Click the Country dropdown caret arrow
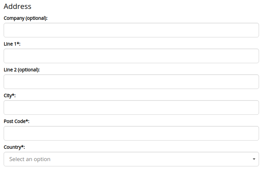 click(x=254, y=159)
